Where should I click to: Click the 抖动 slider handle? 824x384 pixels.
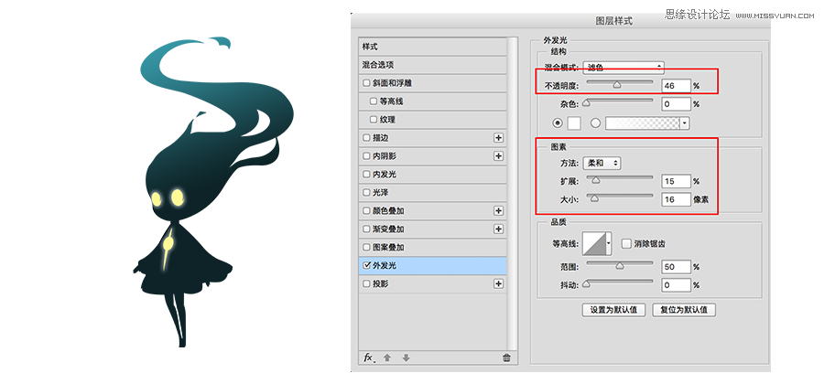click(x=586, y=284)
